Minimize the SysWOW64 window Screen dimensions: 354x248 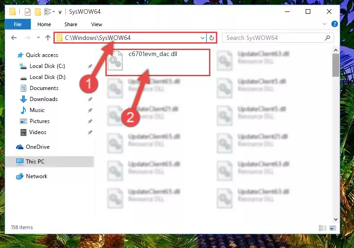[x=287, y=12]
